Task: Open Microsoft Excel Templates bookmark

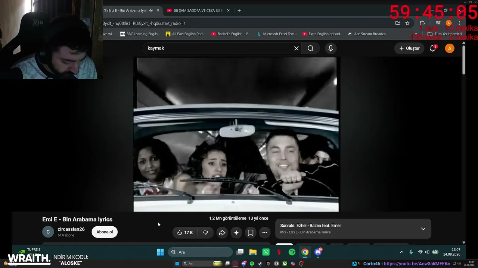Action: click(277, 34)
